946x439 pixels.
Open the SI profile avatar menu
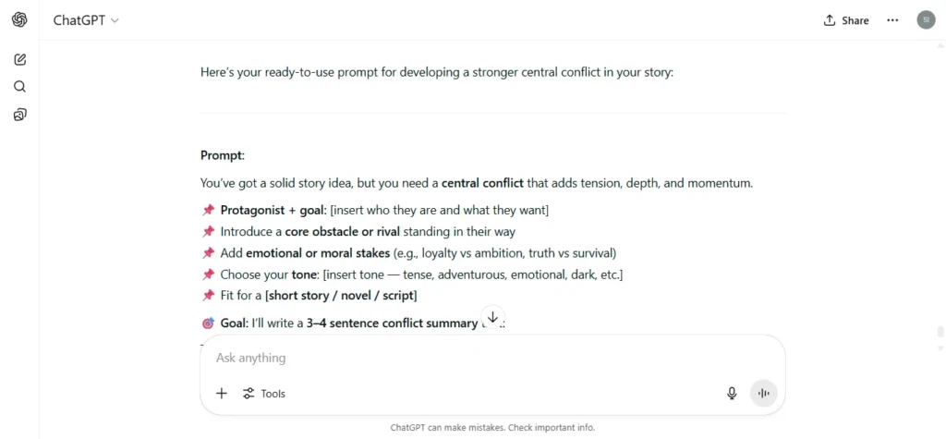coord(926,20)
